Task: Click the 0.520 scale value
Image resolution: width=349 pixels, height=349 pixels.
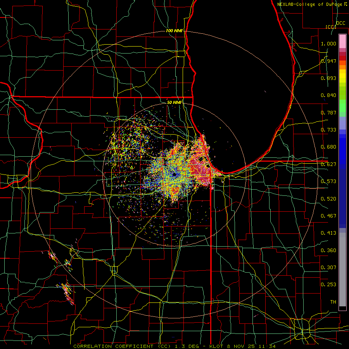Action: tap(328, 199)
